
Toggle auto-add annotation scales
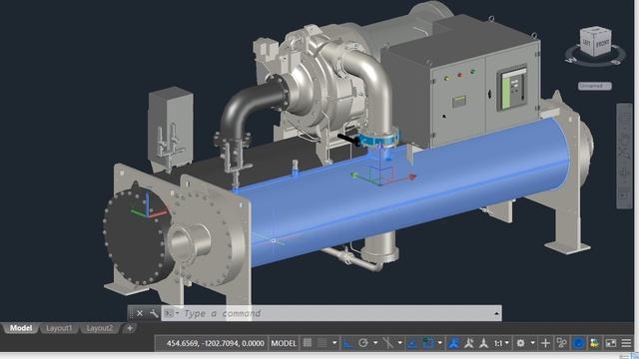[468, 343]
